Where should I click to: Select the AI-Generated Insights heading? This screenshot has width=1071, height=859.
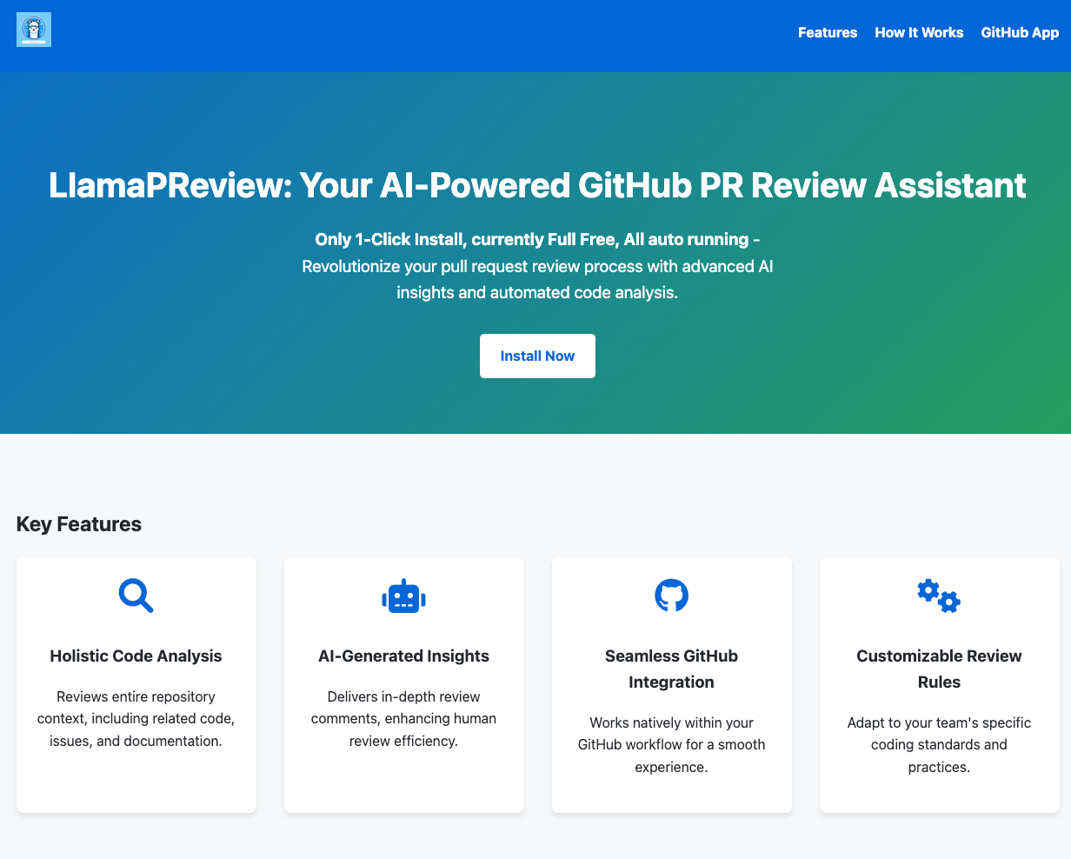pyautogui.click(x=403, y=656)
